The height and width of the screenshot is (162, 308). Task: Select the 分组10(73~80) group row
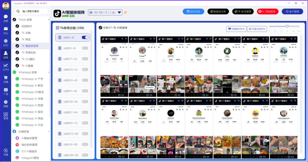pos(72,134)
